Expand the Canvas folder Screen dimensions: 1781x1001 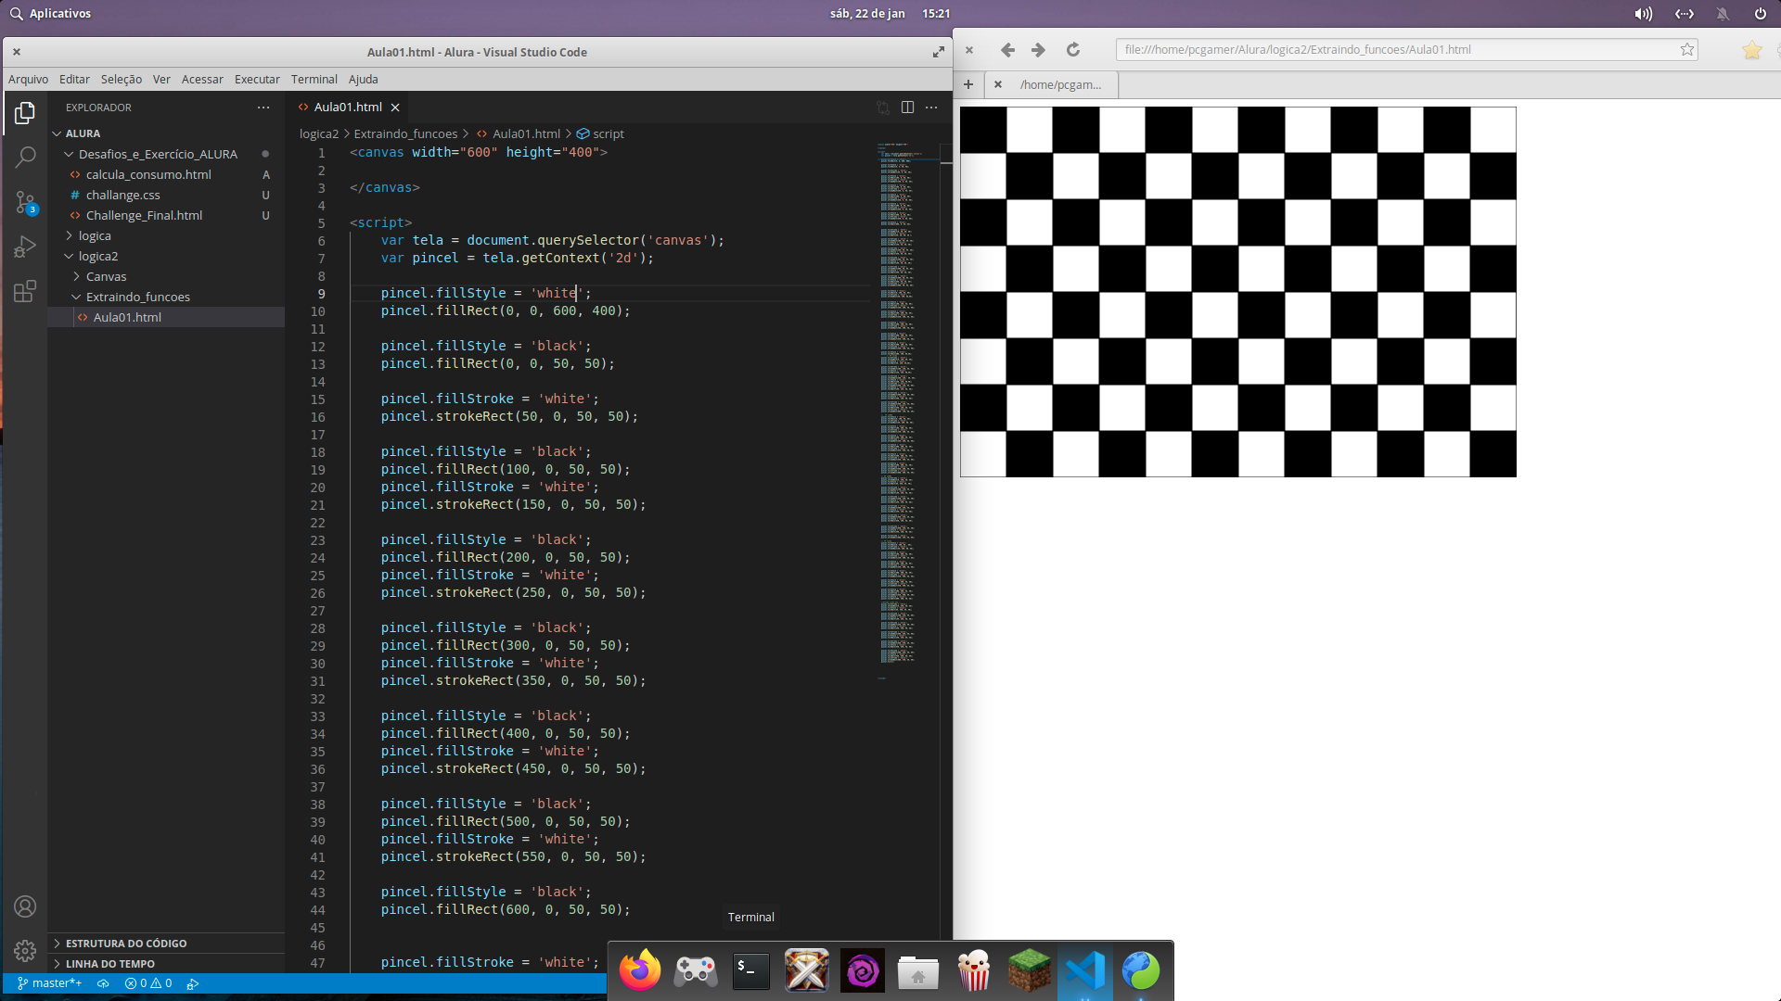tap(106, 276)
